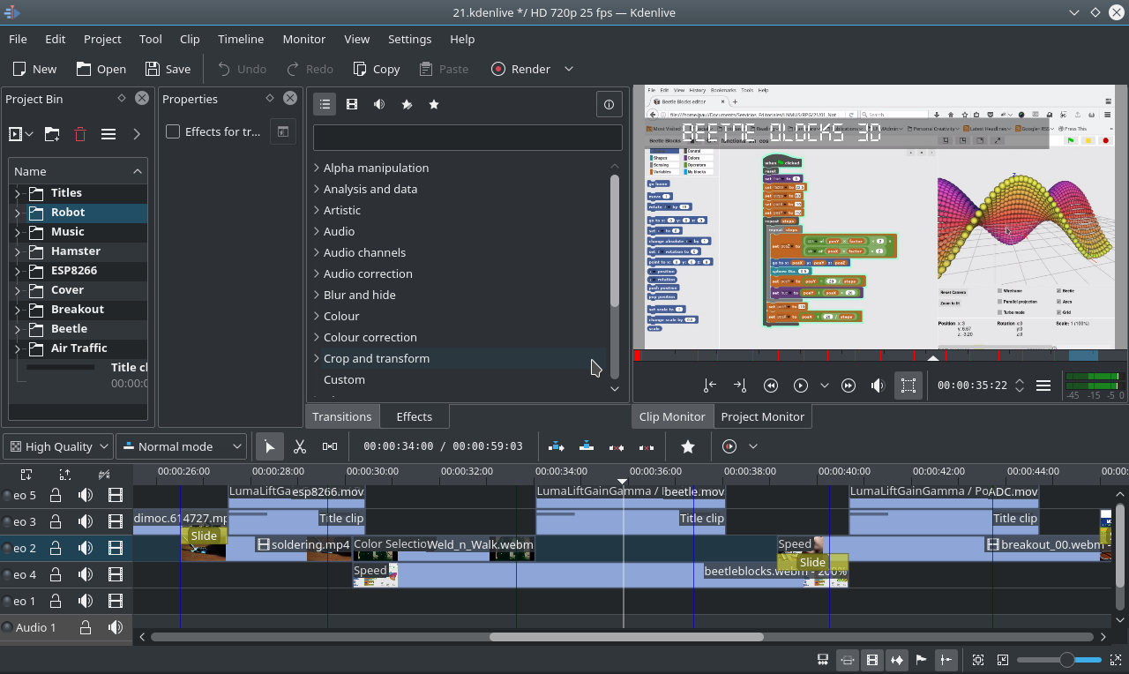Click the favorite effects star in timeline toolbar

pyautogui.click(x=688, y=446)
